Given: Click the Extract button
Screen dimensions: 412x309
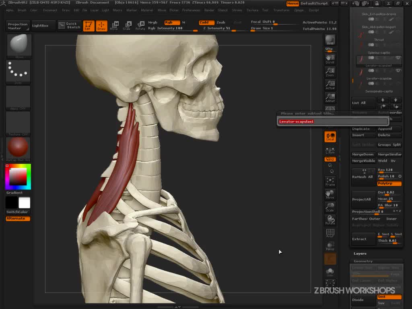Looking at the screenshot, I should pos(363,239).
